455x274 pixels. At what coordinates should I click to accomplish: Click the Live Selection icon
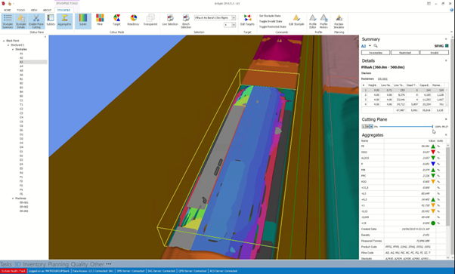170,20
